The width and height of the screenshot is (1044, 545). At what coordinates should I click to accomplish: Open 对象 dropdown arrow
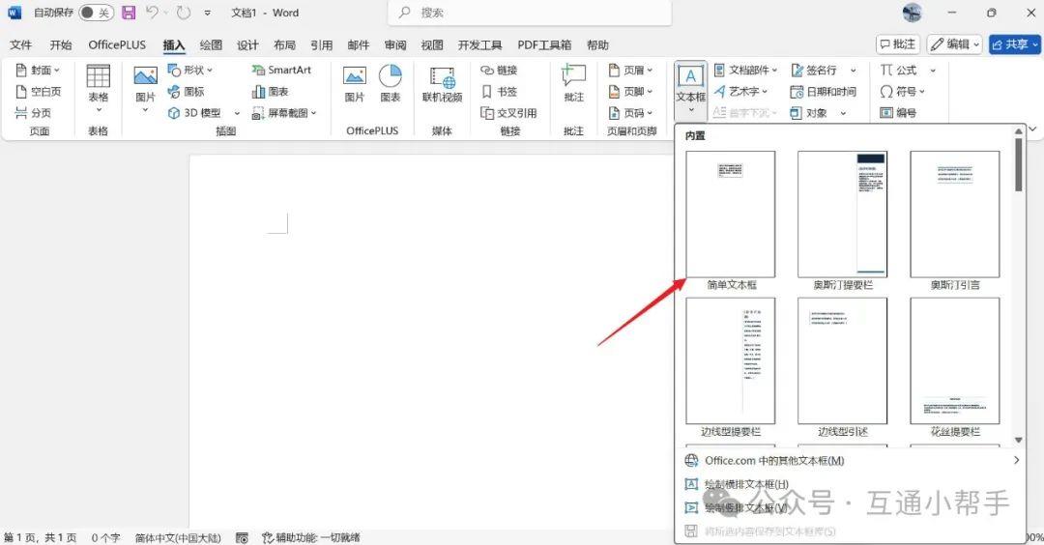point(843,113)
